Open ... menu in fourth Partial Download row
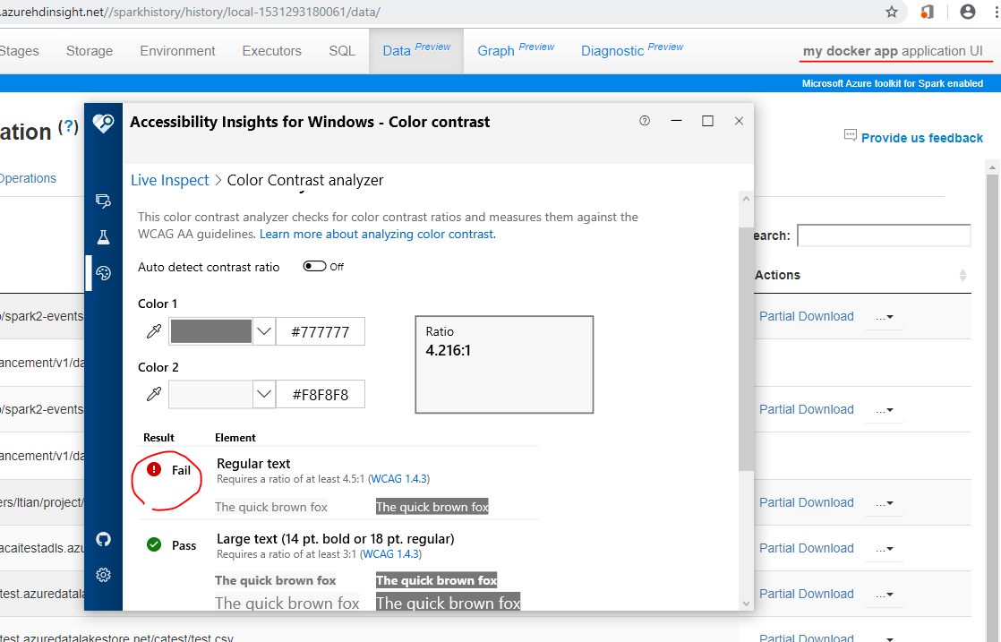Viewport: 1001px width, 642px height. click(885, 549)
